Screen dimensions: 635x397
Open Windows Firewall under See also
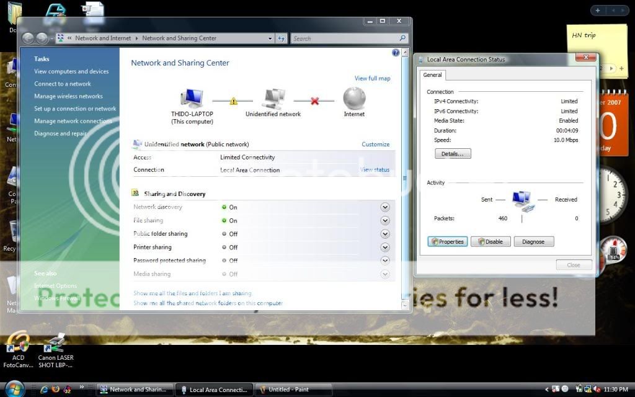[x=57, y=298]
